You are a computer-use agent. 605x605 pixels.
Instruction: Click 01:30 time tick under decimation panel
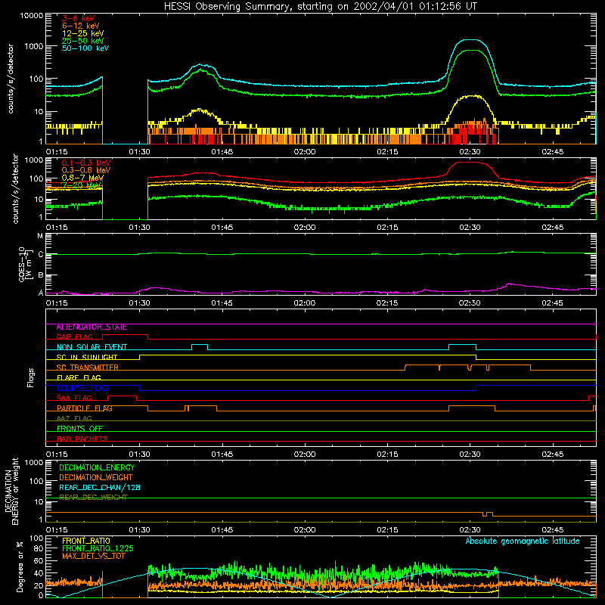(139, 530)
